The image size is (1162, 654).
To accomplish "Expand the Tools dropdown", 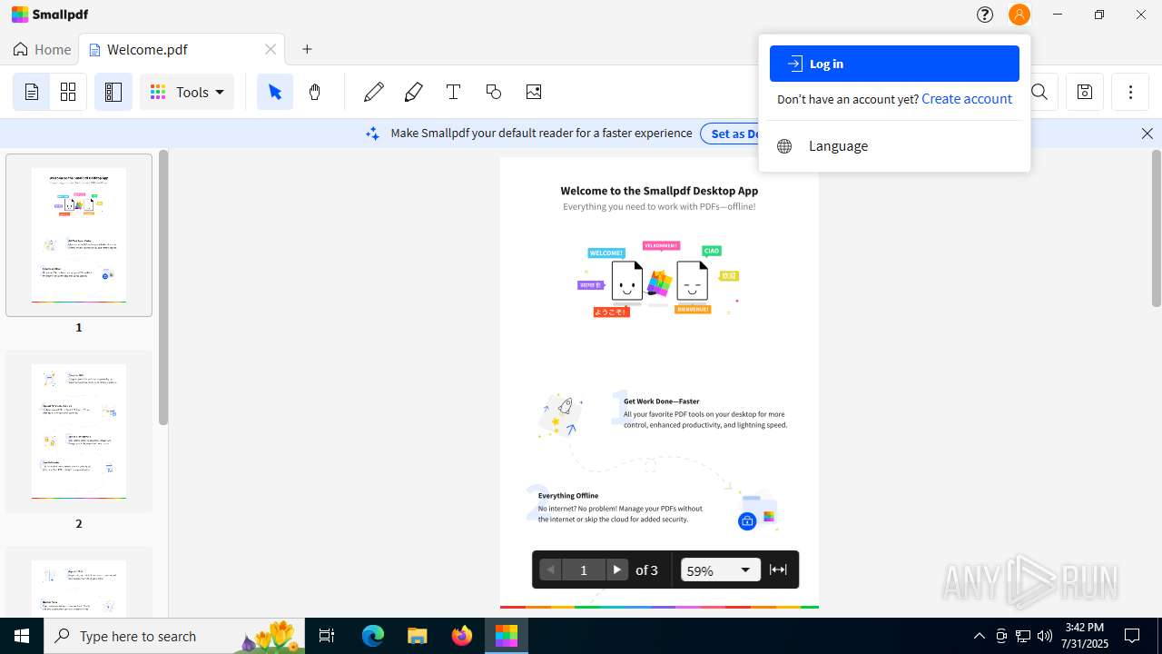I will pyautogui.click(x=187, y=92).
